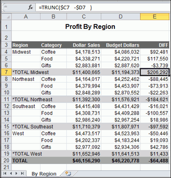Select cell with $42,786
Screen dimensions: 171x178
pos(155,147)
